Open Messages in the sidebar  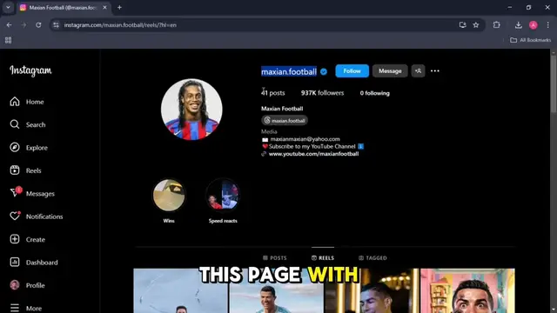[x=32, y=193]
